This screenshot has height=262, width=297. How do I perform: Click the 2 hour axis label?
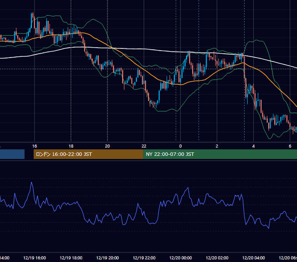pos(217,146)
